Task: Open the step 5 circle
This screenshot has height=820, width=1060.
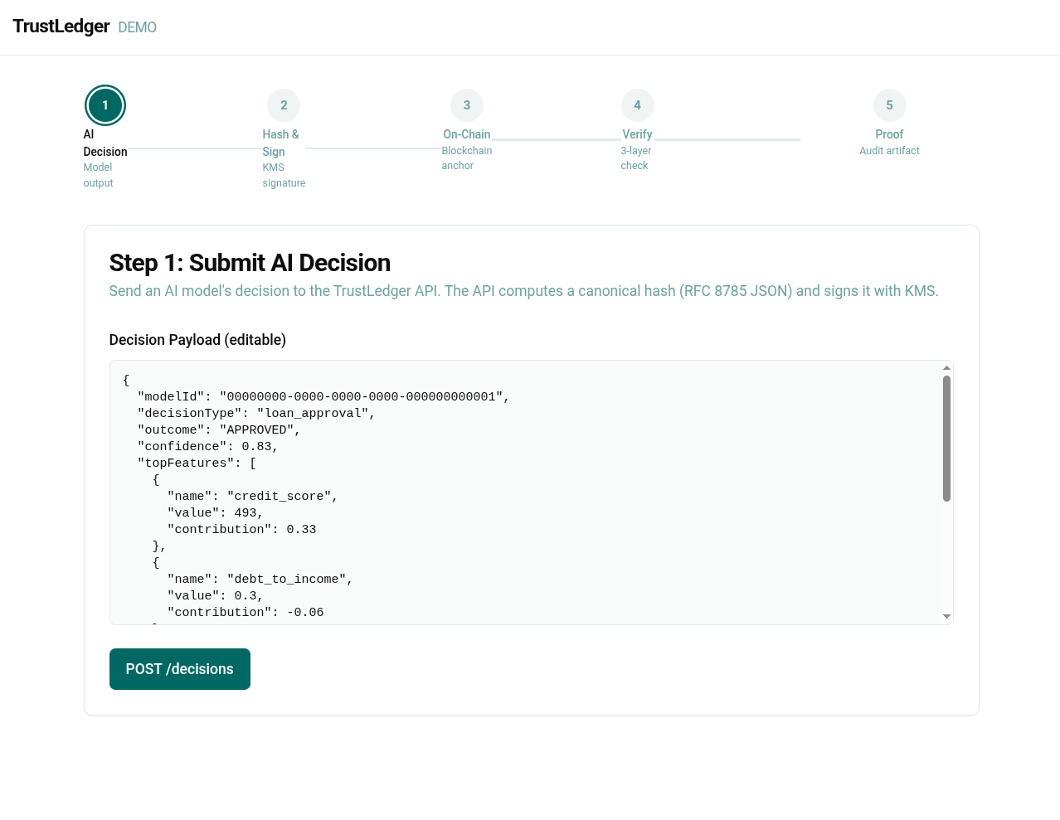Action: click(x=889, y=105)
